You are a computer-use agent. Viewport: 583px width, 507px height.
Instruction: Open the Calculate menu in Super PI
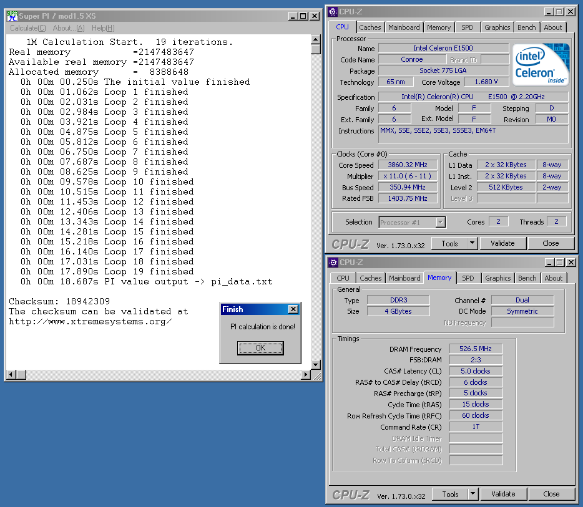(x=28, y=28)
